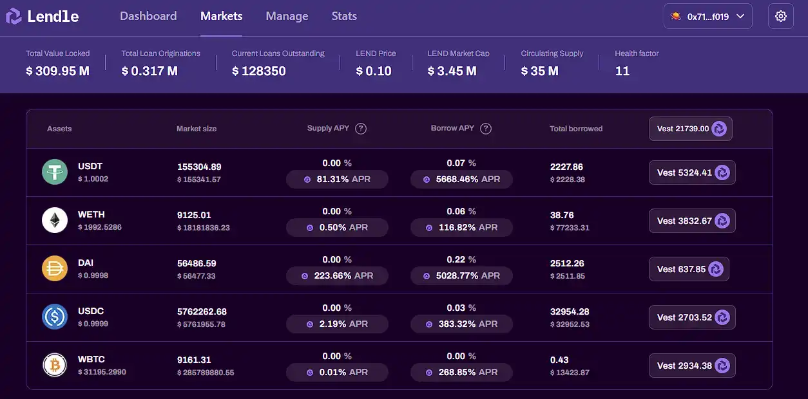808x399 pixels.
Task: Go to the Stats tab
Action: [344, 16]
